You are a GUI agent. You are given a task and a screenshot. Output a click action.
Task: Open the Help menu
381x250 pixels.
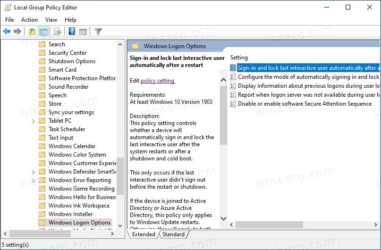coord(70,20)
